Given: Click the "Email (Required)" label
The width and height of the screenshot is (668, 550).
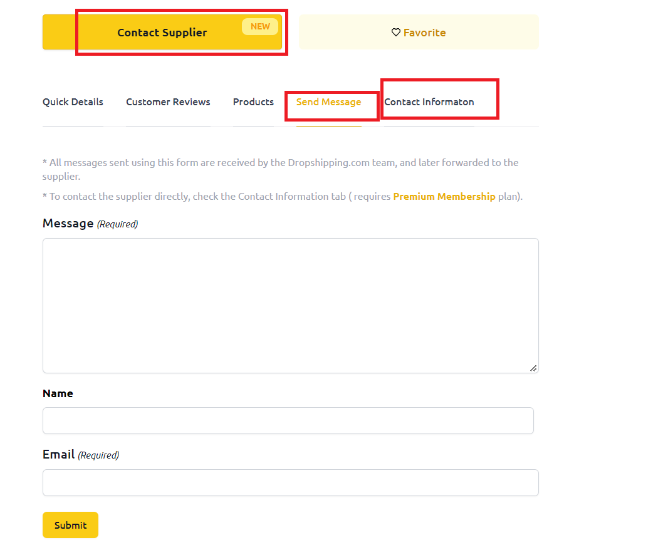Looking at the screenshot, I should pyautogui.click(x=80, y=455).
